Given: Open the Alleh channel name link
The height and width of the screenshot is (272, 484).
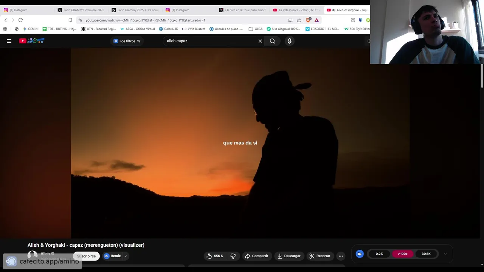Looking at the screenshot, I should point(45,253).
